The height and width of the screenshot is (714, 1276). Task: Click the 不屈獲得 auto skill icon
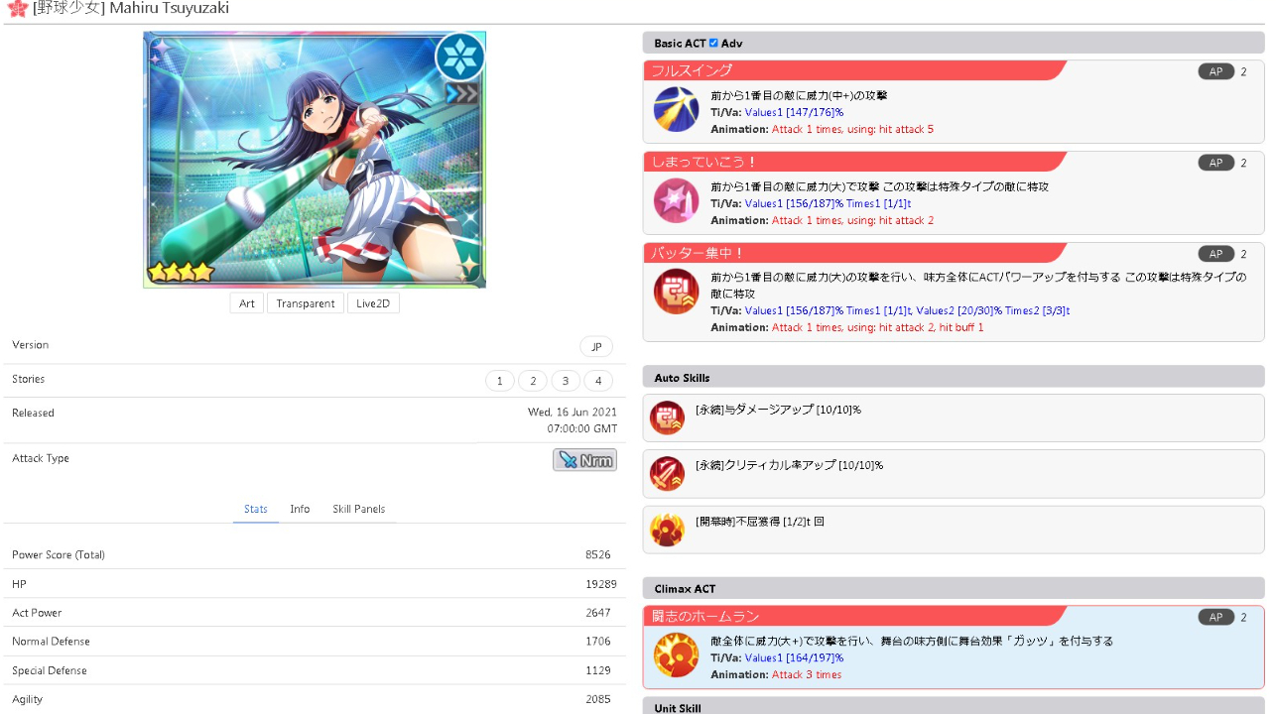[x=667, y=530]
